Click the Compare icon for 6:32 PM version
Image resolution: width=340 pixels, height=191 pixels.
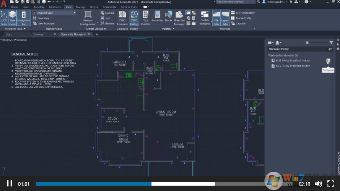328,61
